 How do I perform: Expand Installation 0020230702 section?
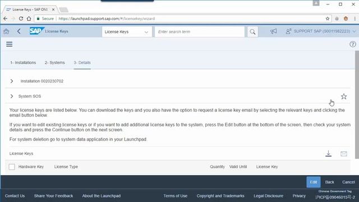pyautogui.click(x=12, y=81)
